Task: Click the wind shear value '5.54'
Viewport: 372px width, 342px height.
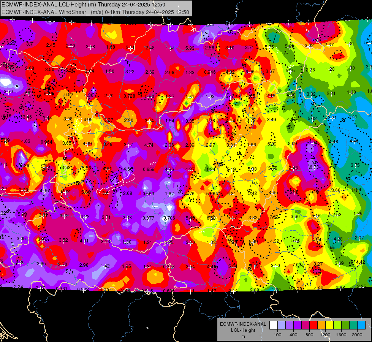Action: (x=356, y=189)
